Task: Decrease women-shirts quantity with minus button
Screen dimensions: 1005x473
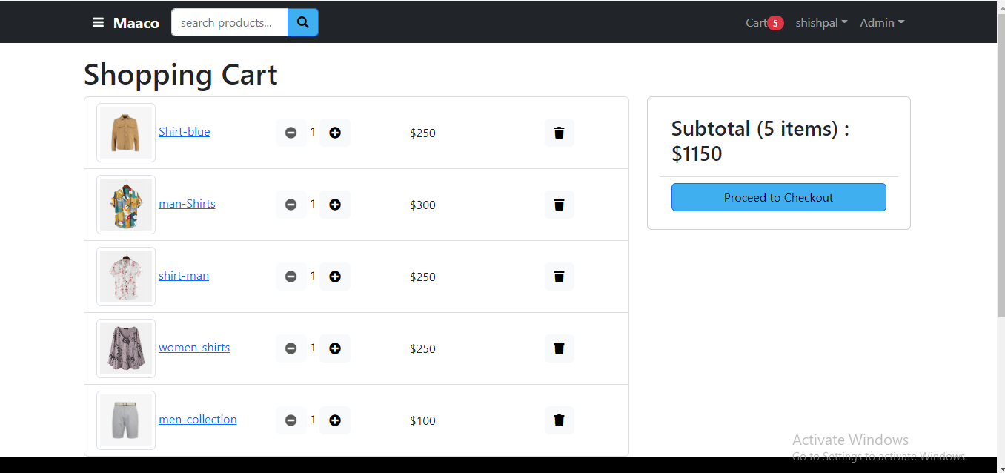Action: (x=291, y=348)
